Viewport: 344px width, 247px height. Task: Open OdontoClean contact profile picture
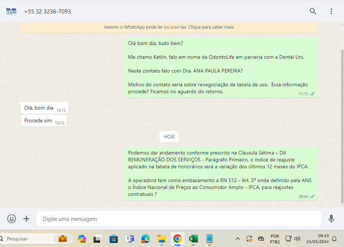[x=11, y=11]
